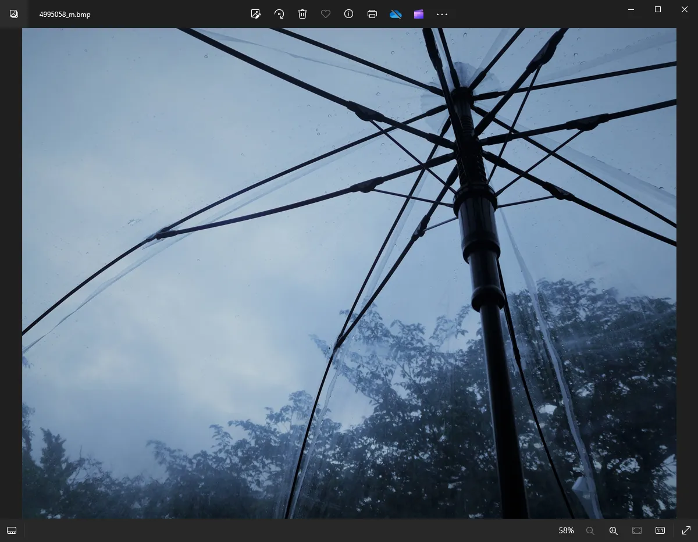698x542 pixels.
Task: Open the Clipchamp video editor icon
Action: click(x=419, y=14)
